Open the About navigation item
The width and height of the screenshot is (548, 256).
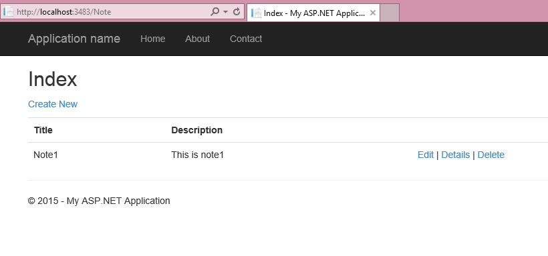coord(197,39)
